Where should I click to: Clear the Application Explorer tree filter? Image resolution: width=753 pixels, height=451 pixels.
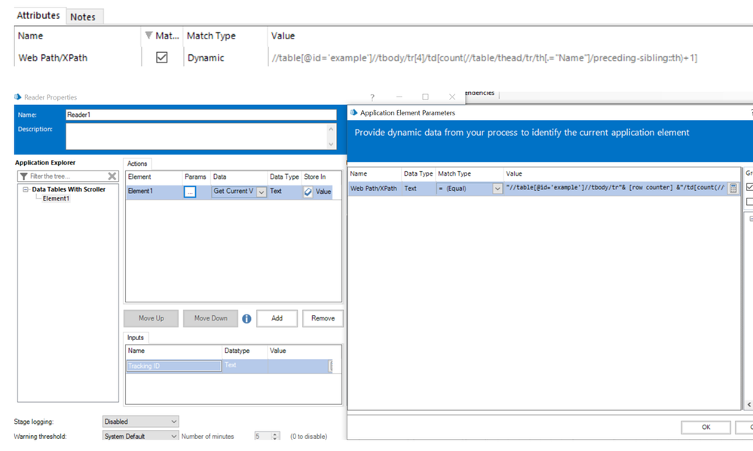pos(112,176)
